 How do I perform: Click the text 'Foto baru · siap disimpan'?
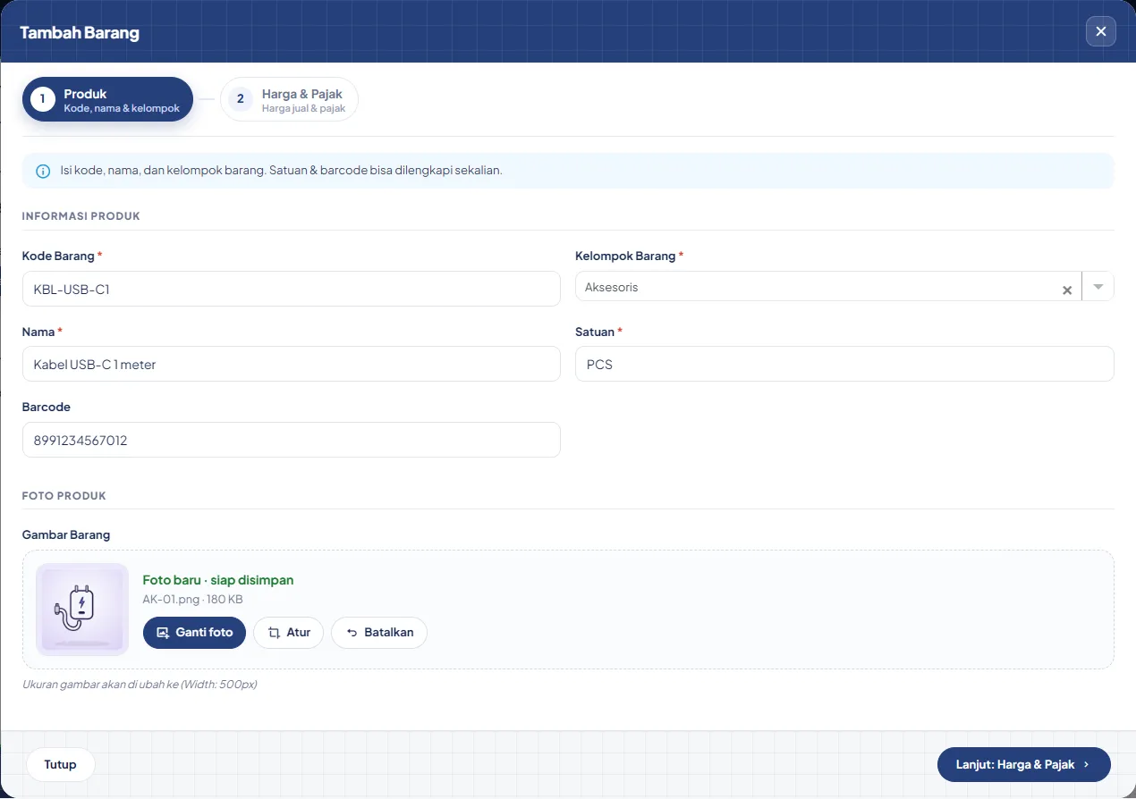click(218, 580)
